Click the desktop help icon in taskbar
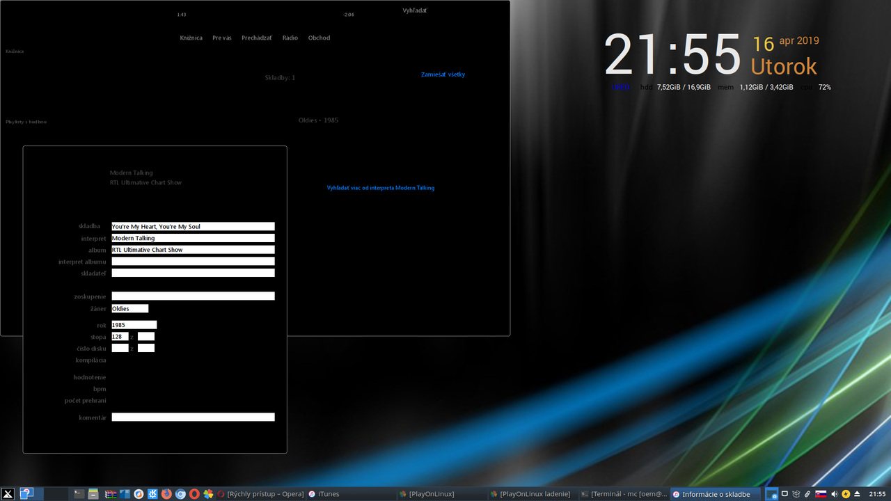 (26, 494)
